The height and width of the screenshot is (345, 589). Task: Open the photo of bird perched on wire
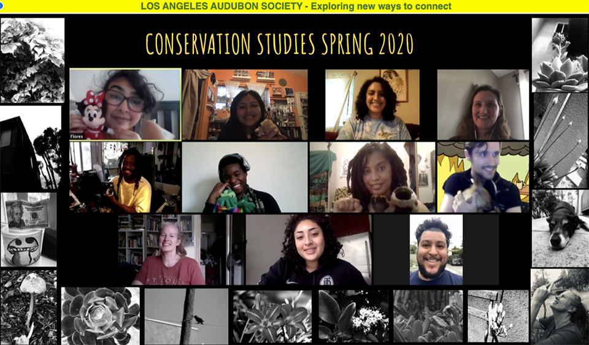pyautogui.click(x=187, y=316)
